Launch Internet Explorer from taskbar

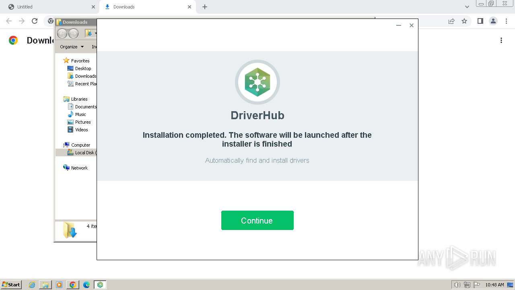pyautogui.click(x=32, y=285)
